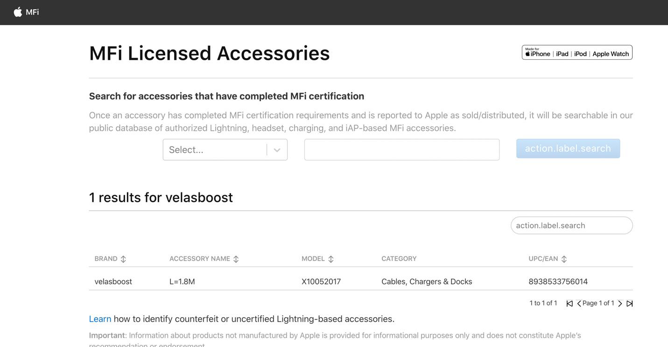Go to previous results page

(x=579, y=304)
